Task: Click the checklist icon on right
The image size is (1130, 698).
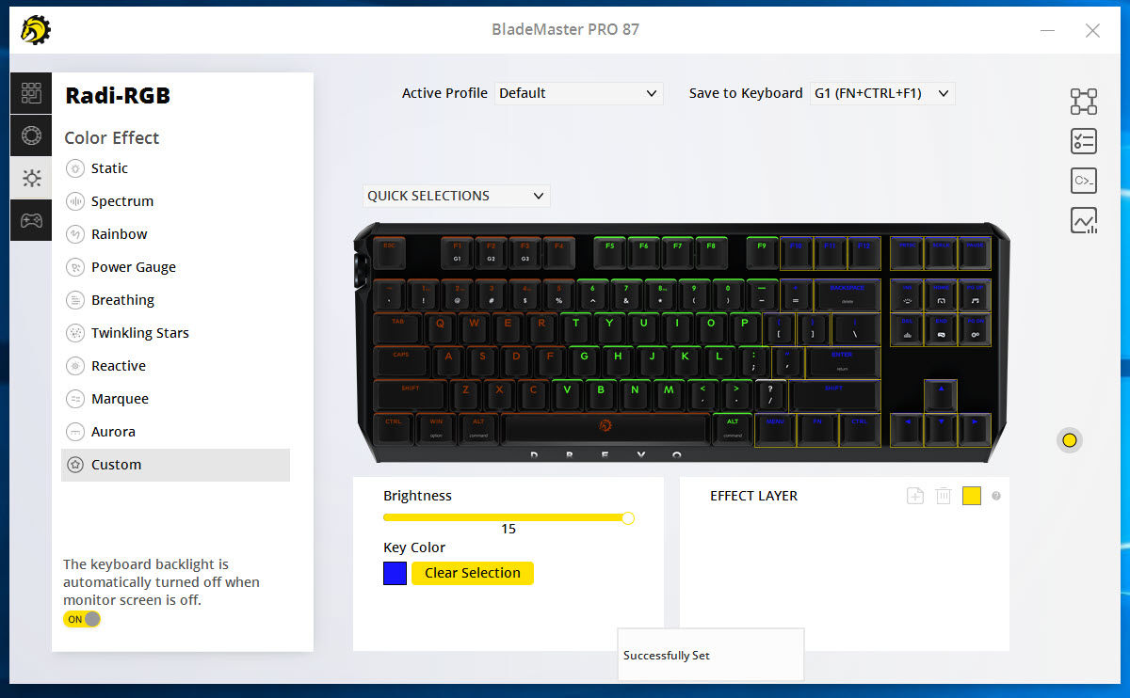Action: pos(1084,141)
